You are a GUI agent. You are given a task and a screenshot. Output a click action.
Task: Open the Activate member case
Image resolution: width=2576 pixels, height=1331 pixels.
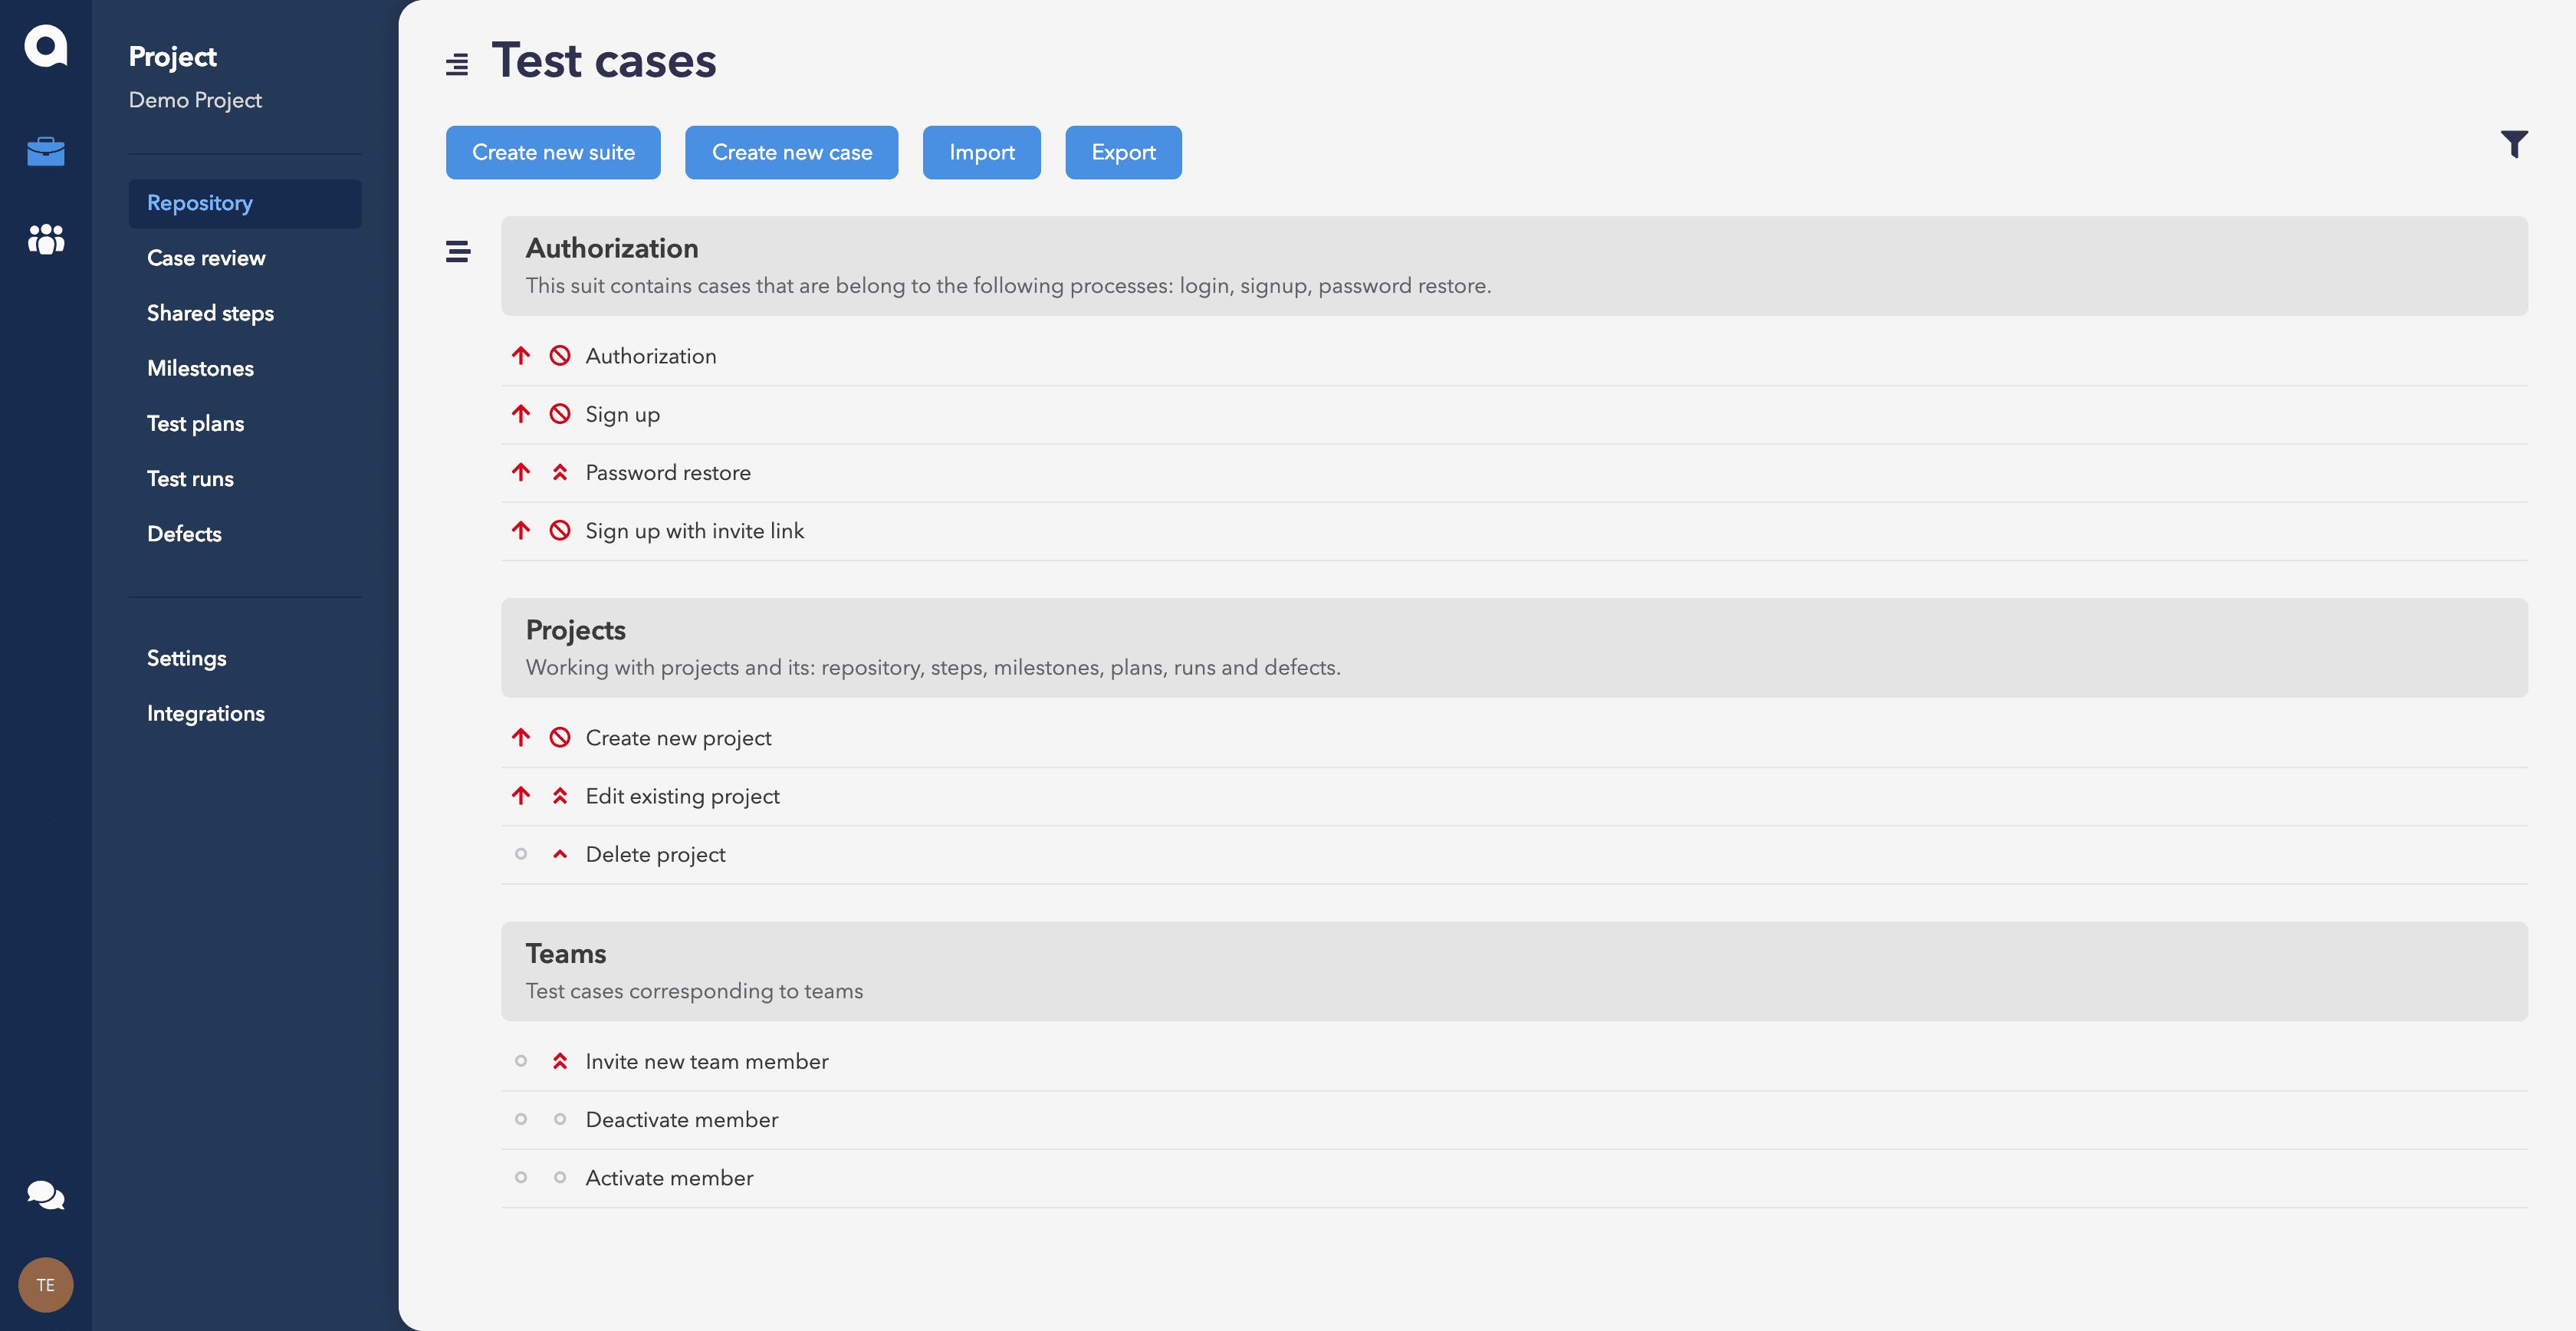[669, 1178]
